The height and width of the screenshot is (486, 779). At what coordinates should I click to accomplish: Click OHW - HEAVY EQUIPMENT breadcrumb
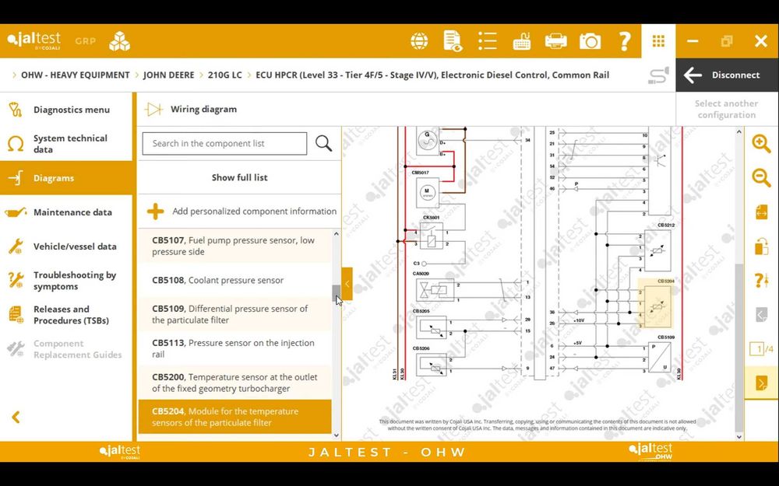pyautogui.click(x=75, y=75)
